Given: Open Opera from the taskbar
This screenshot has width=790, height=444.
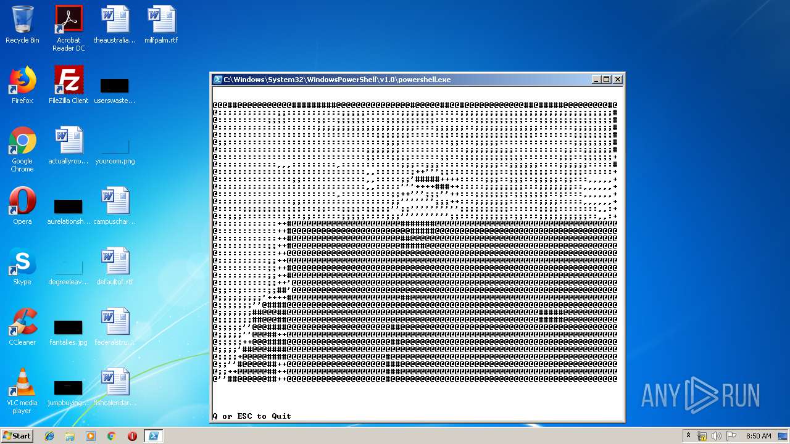Looking at the screenshot, I should (x=132, y=436).
